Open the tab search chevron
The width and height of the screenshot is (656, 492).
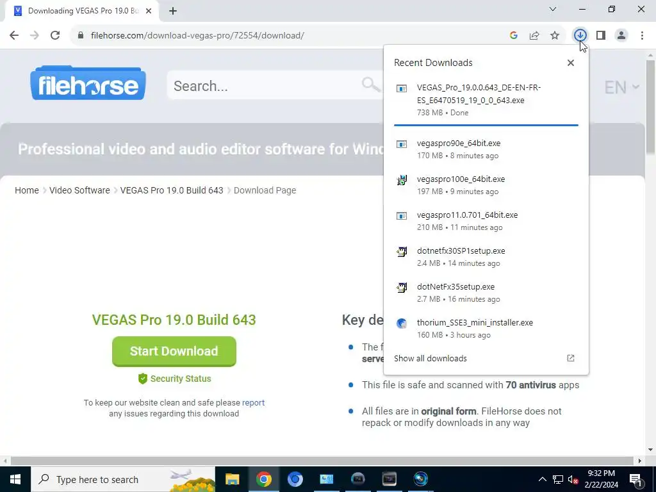(553, 9)
